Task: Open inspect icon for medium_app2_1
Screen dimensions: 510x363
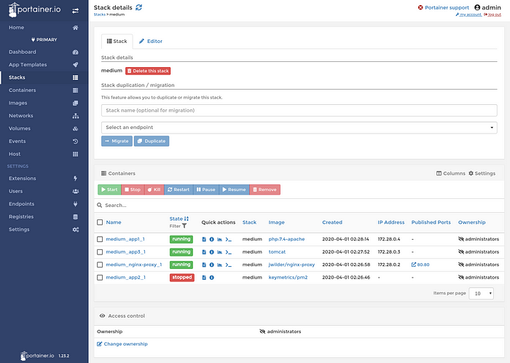Action: click(212, 278)
